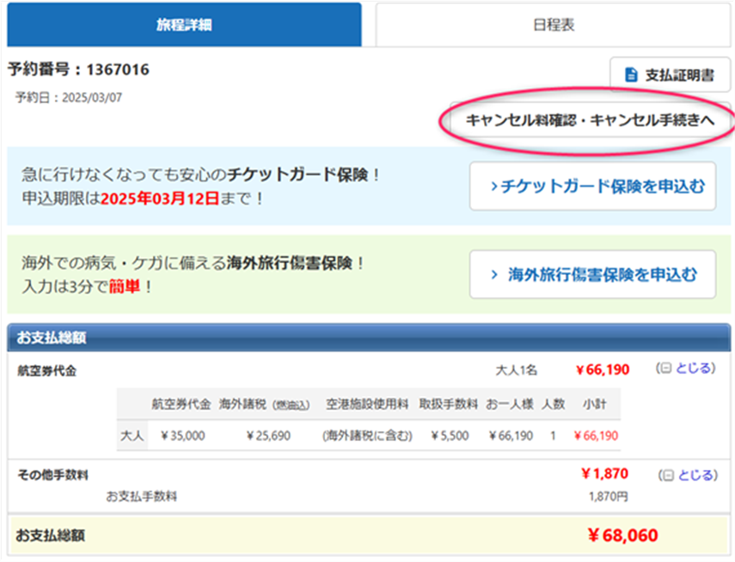The height and width of the screenshot is (562, 735).
Task: Apply for チケットガード保険を申込む
Action: (x=592, y=186)
